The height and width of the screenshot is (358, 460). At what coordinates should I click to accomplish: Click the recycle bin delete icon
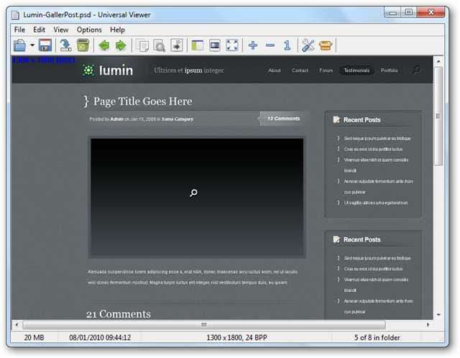(x=83, y=45)
